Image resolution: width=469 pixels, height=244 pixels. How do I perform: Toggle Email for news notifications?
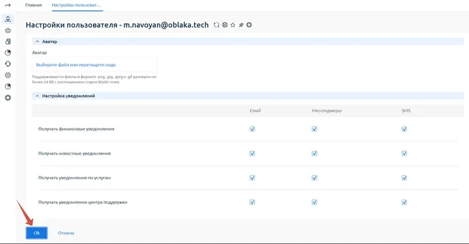[x=252, y=154]
